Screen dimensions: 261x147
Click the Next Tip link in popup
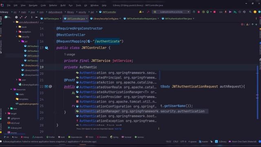118,129
